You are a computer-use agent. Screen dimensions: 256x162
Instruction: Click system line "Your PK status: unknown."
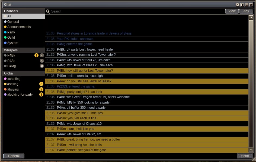147,39
